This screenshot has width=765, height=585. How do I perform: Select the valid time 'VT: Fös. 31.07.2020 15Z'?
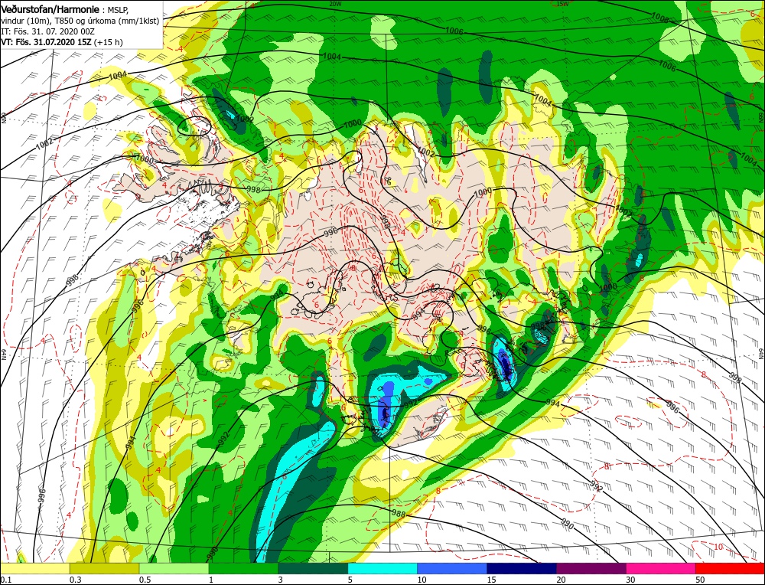pyautogui.click(x=47, y=42)
